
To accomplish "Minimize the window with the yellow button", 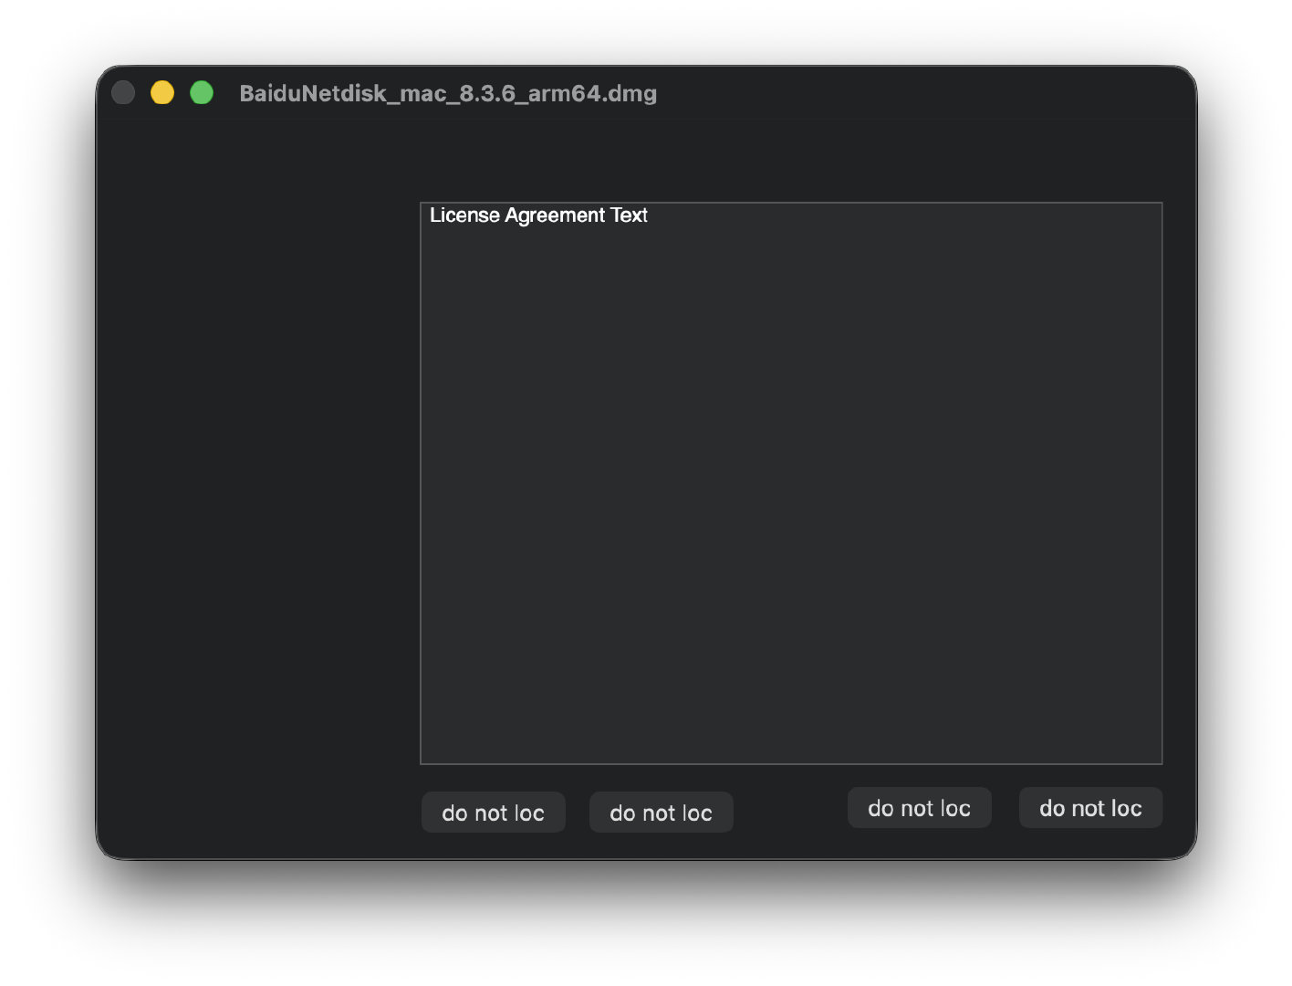I will (162, 92).
